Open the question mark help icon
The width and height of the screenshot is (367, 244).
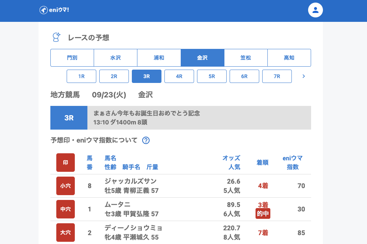[x=146, y=140]
